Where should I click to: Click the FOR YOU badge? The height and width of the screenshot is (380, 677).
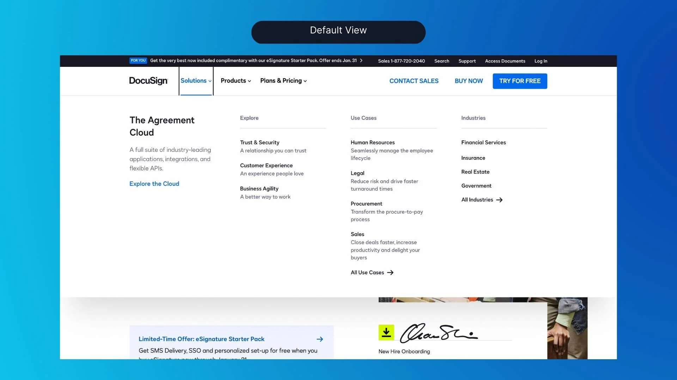pos(138,61)
